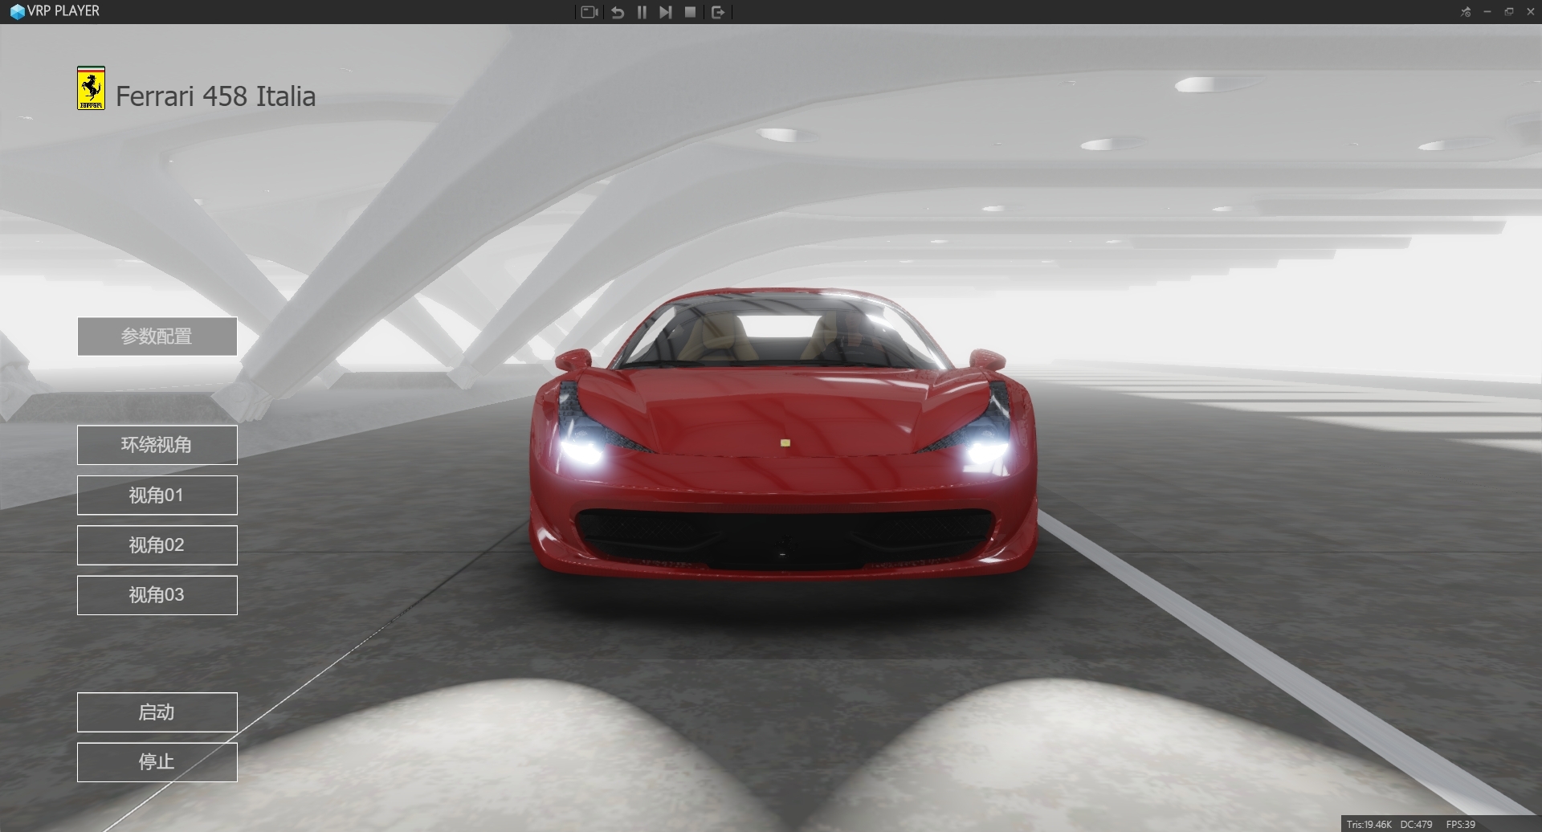Click the restart arrow icon

[x=617, y=12]
